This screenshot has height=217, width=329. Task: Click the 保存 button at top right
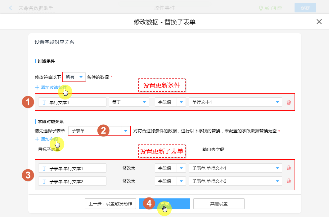[305, 8]
